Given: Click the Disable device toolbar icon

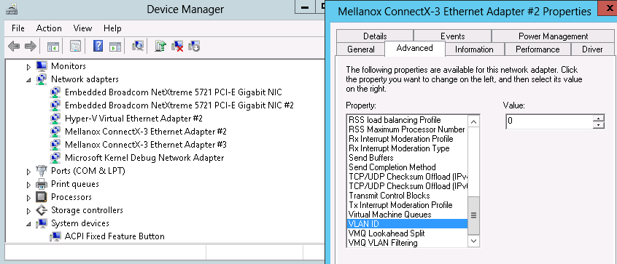Looking at the screenshot, I should pyautogui.click(x=195, y=47).
